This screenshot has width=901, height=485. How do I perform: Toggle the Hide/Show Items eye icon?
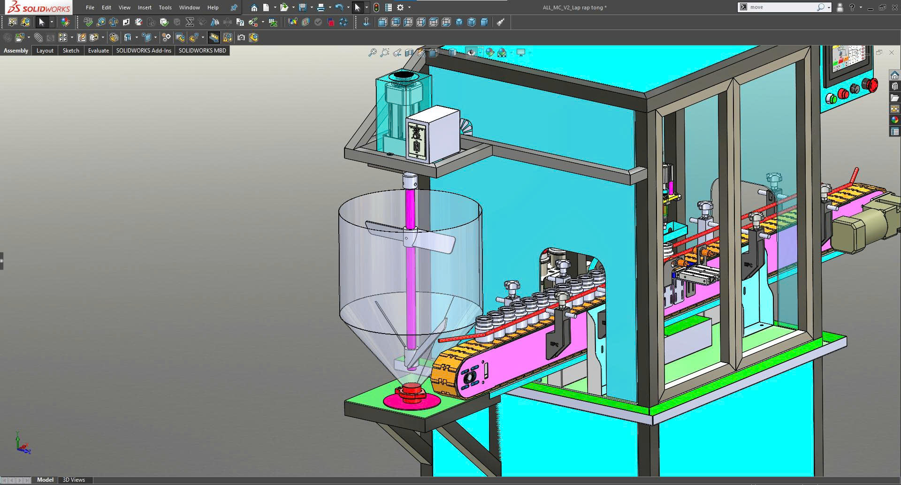(x=471, y=53)
